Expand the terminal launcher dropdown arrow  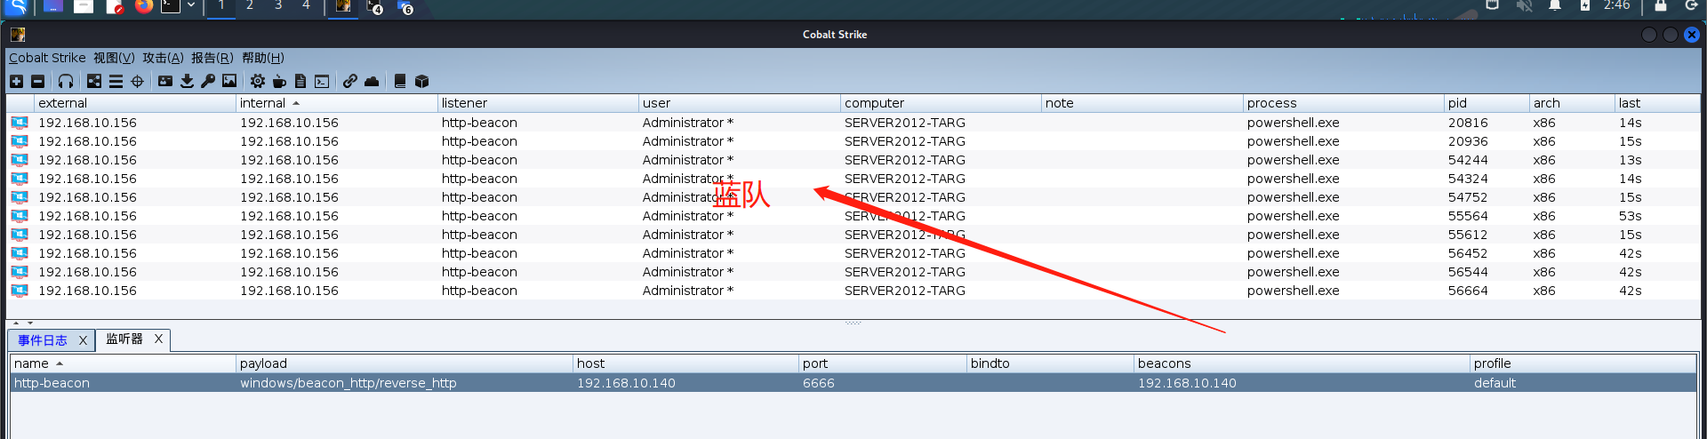(191, 5)
